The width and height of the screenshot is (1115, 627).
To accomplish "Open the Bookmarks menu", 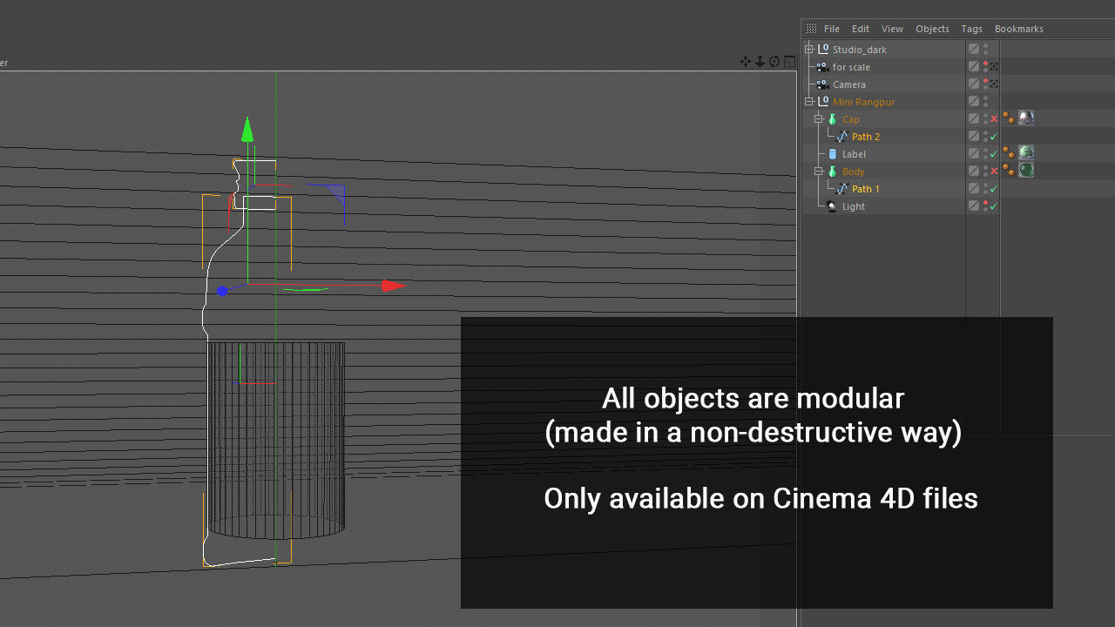I will pos(1018,29).
